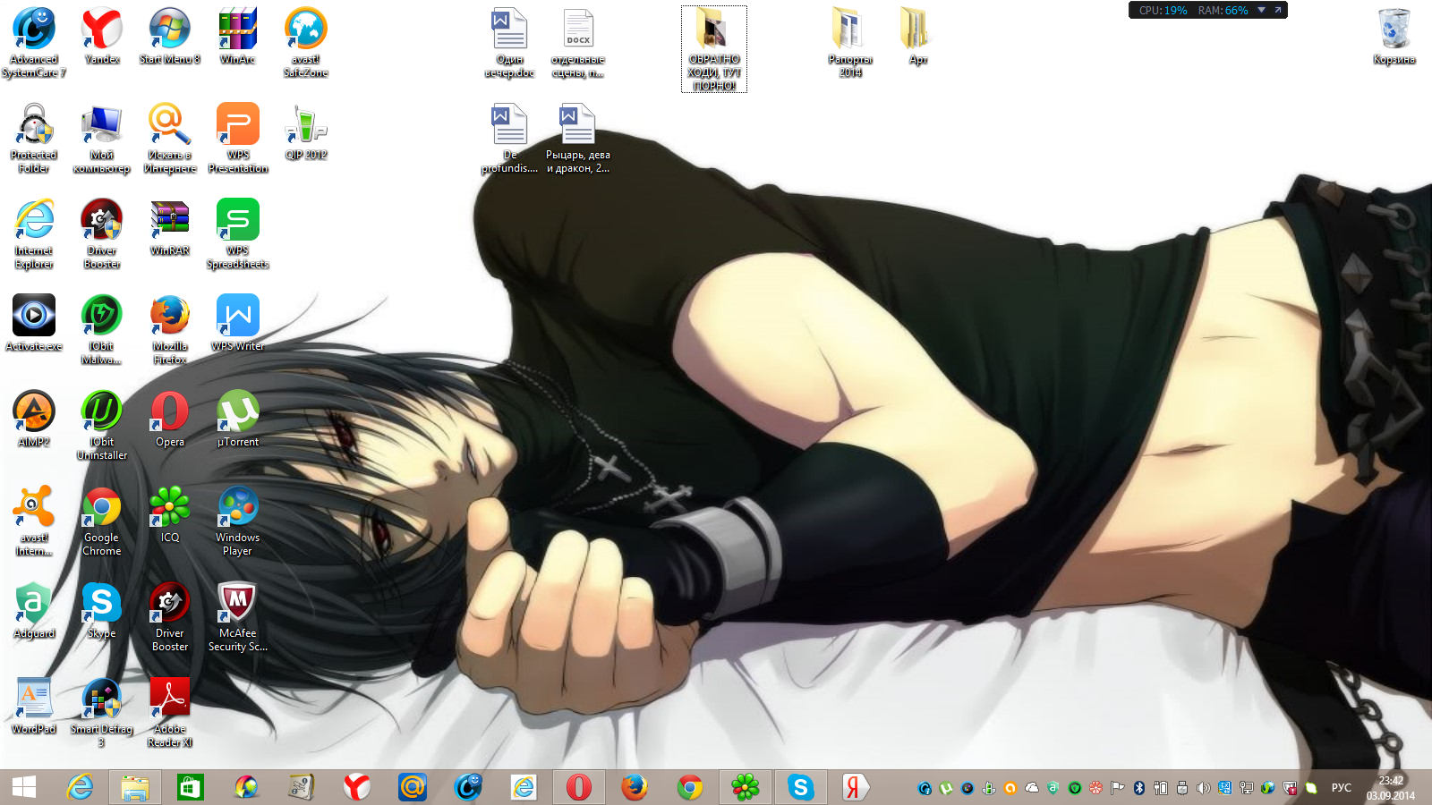This screenshot has height=805, width=1432.
Task: Select Activate.exe desktop icon
Action: click(x=34, y=323)
